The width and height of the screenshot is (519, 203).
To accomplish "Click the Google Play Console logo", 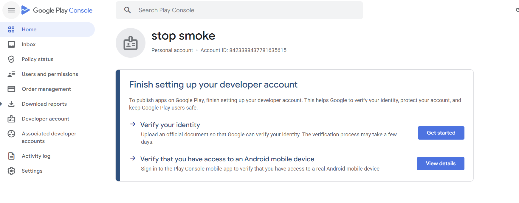I will [57, 10].
